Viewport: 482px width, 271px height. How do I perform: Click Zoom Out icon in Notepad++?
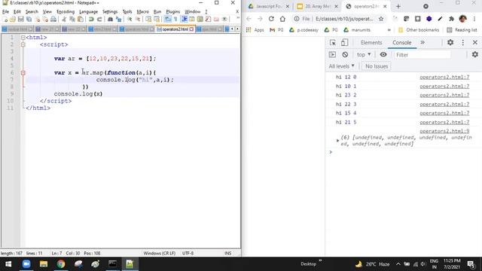(138, 20)
